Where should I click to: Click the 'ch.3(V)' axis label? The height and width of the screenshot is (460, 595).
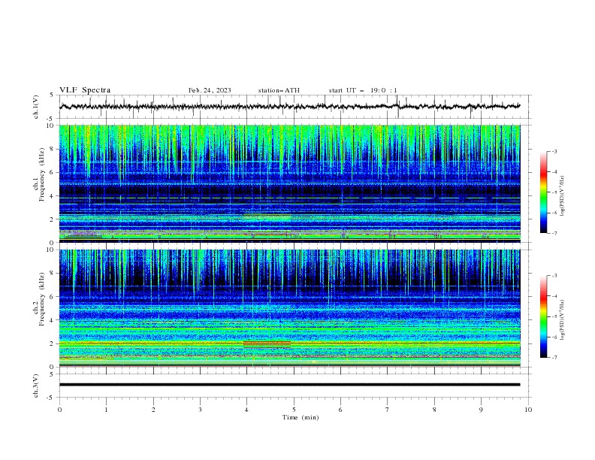pyautogui.click(x=36, y=386)
